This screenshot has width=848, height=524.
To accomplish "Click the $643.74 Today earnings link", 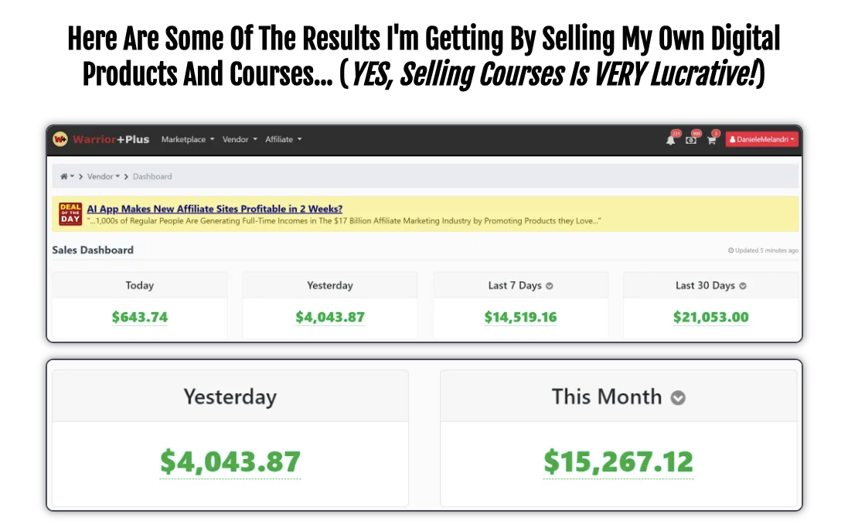I will point(139,316).
